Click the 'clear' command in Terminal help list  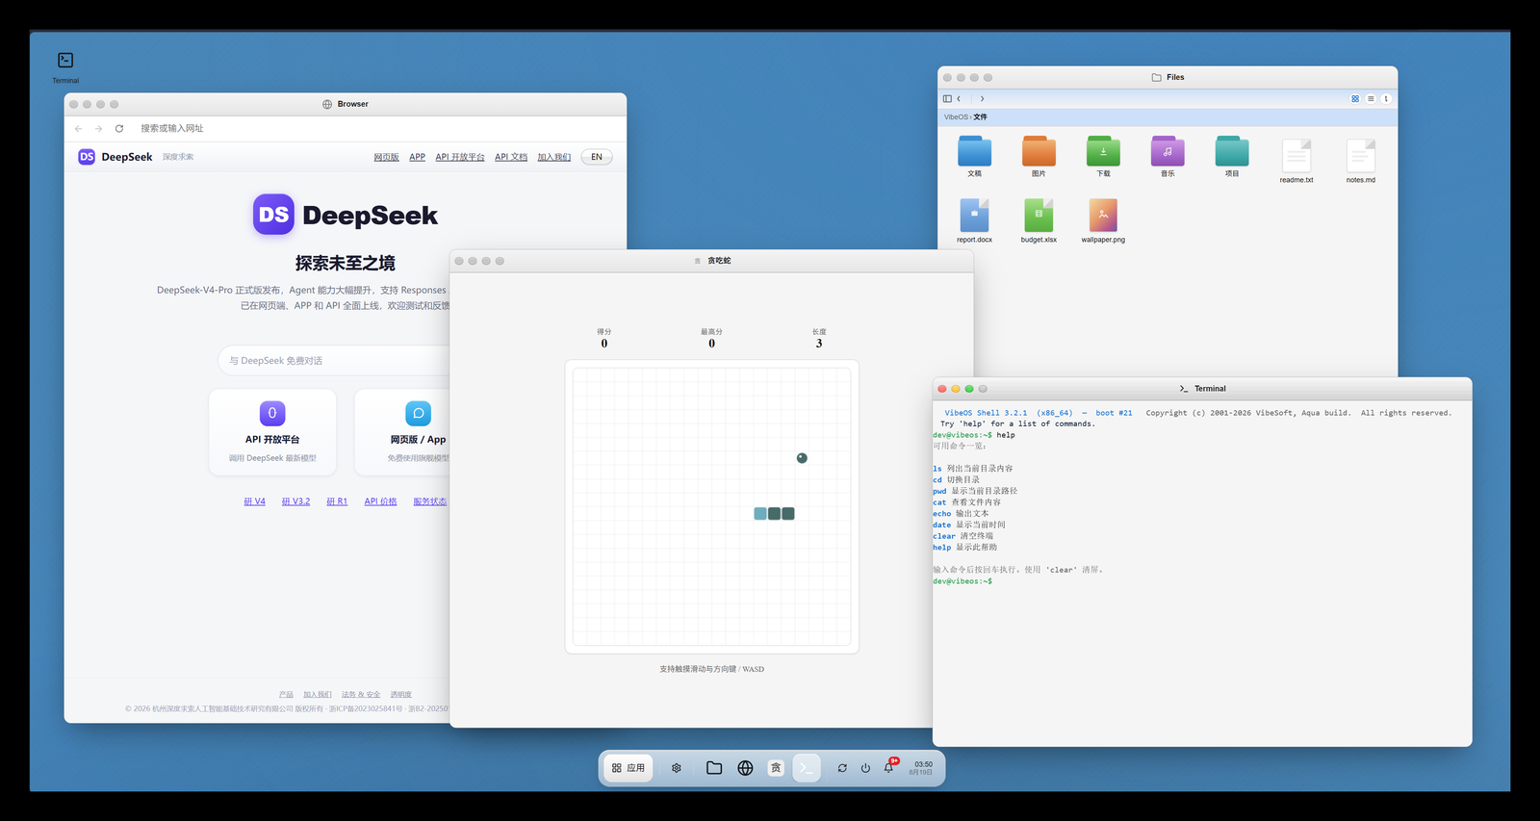(x=944, y=536)
